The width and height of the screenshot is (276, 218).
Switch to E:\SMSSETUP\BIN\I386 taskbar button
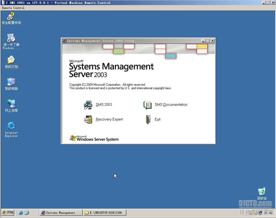(105, 213)
